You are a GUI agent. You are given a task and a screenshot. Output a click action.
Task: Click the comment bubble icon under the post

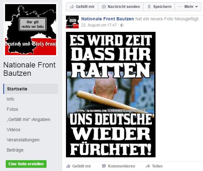(x=104, y=166)
